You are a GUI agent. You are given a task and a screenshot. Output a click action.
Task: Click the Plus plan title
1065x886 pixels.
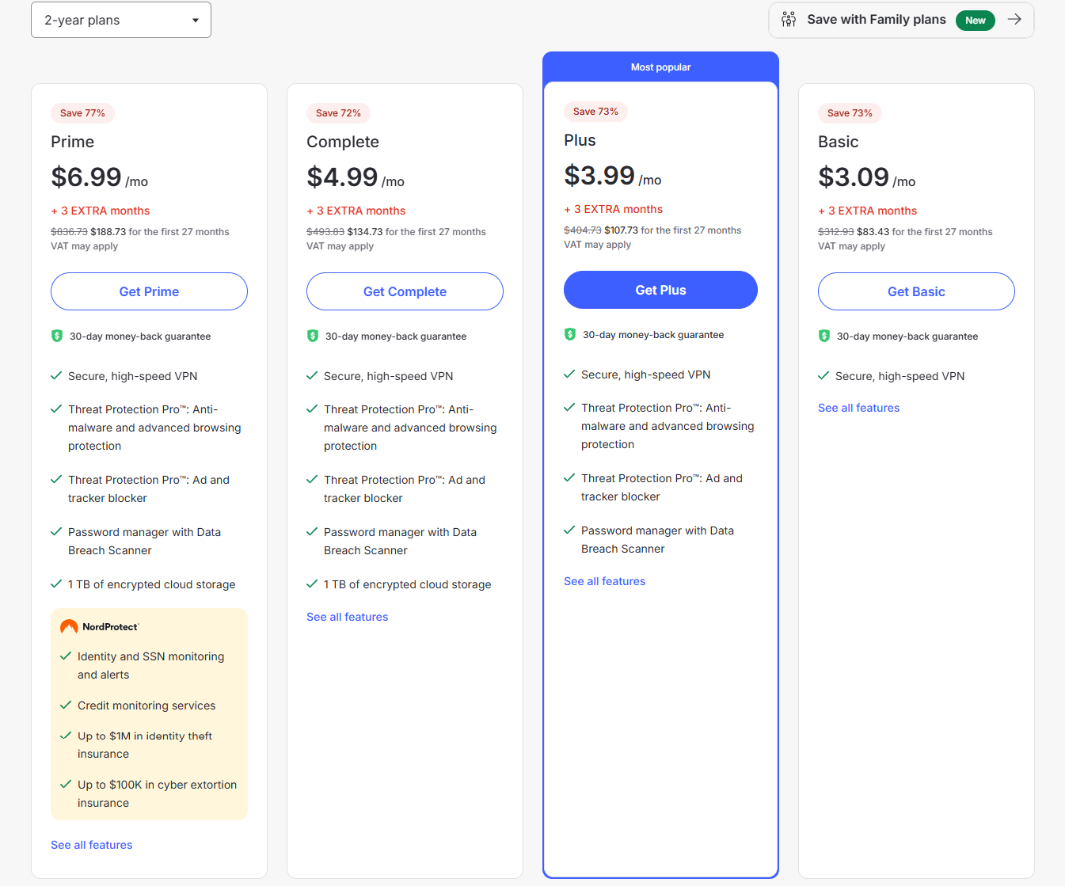(580, 140)
